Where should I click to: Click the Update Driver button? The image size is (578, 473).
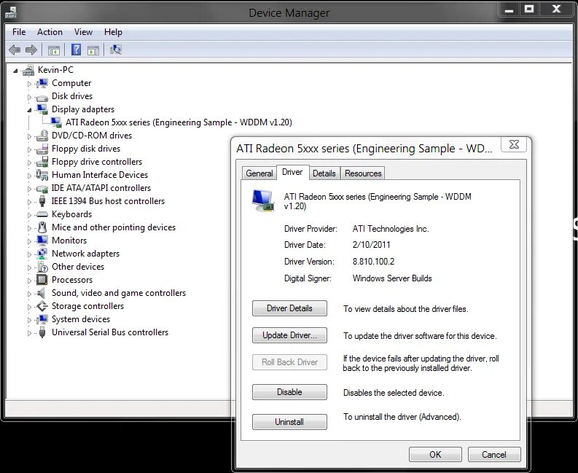click(x=289, y=335)
